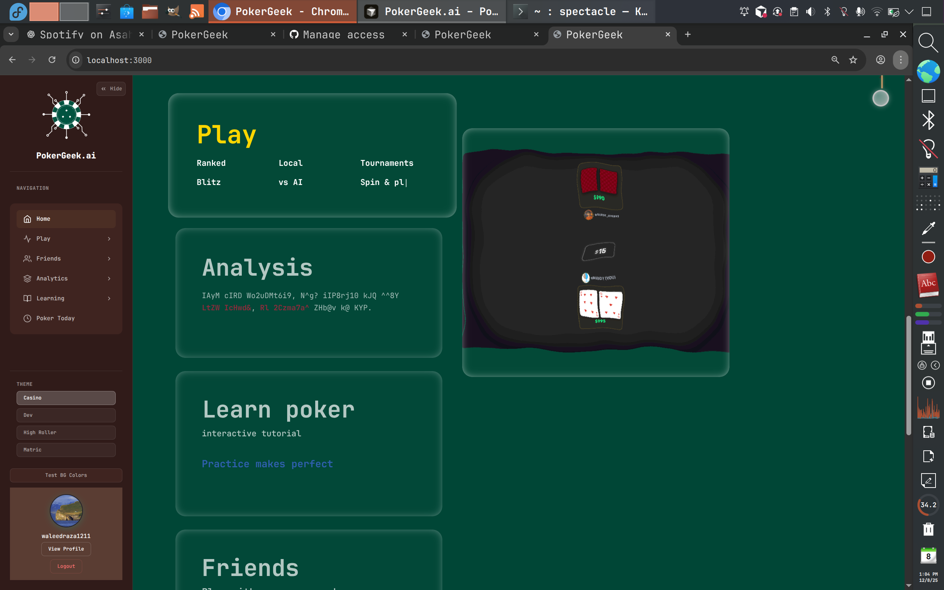Open the tab search chevron at top left
The height and width of the screenshot is (590, 944).
coord(11,34)
